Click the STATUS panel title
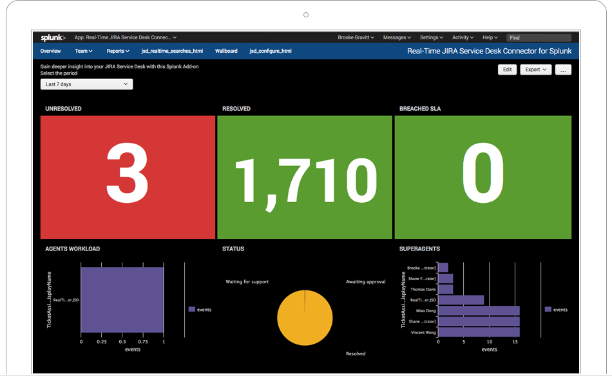The image size is (612, 376). tap(233, 249)
